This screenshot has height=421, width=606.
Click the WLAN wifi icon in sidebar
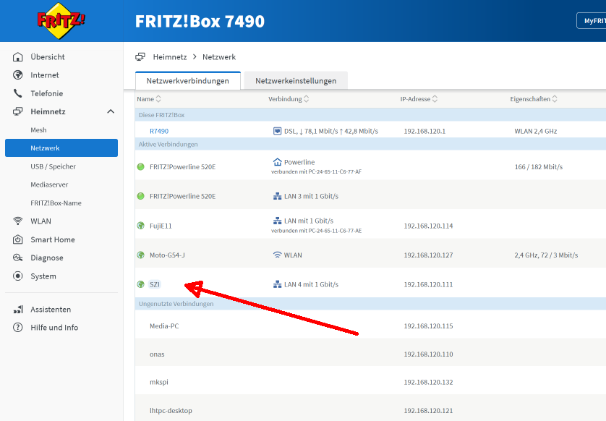point(18,221)
